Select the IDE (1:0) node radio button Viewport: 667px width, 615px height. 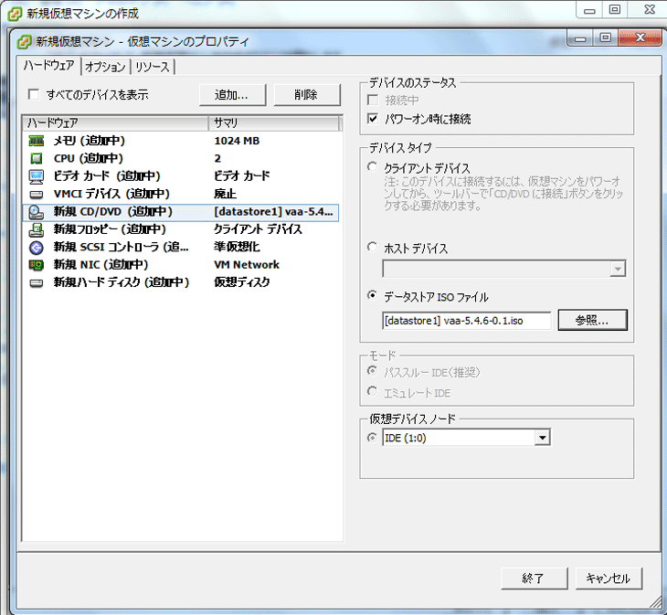point(372,437)
